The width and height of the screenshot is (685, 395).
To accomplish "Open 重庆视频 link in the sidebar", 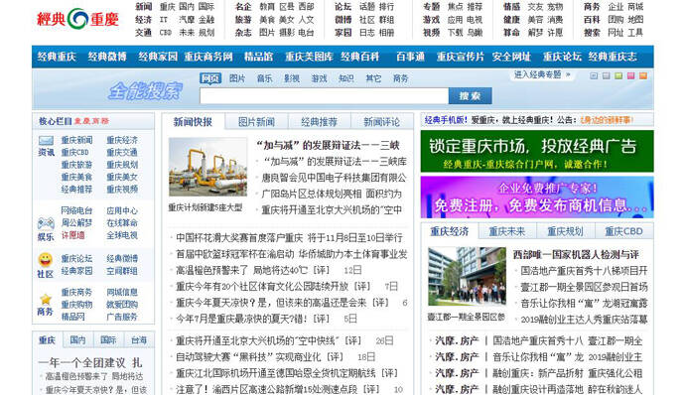I will pos(122,190).
